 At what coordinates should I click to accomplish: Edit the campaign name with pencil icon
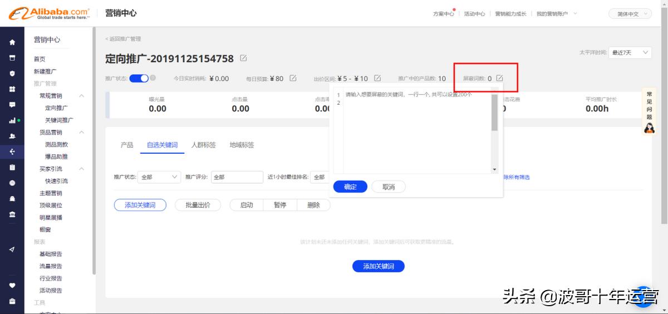point(243,58)
